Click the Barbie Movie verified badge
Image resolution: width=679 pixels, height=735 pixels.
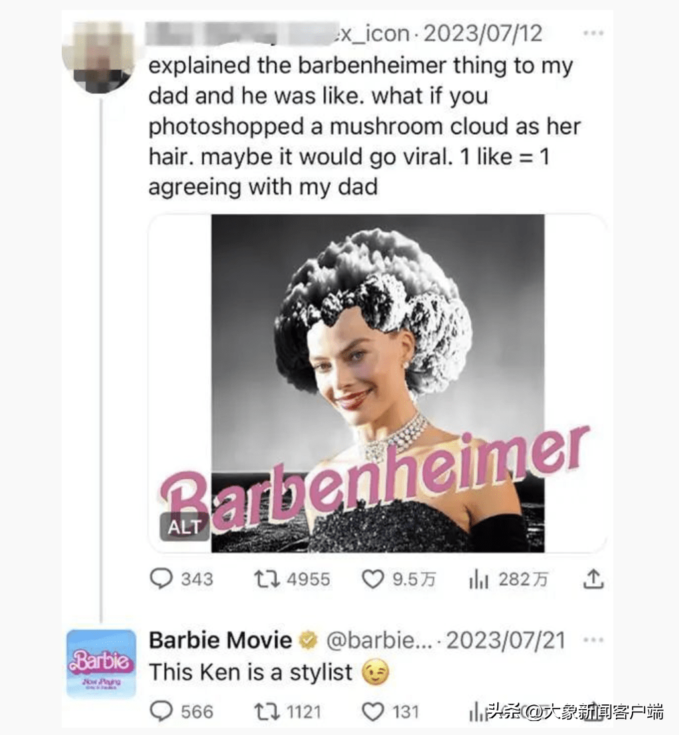click(x=308, y=640)
